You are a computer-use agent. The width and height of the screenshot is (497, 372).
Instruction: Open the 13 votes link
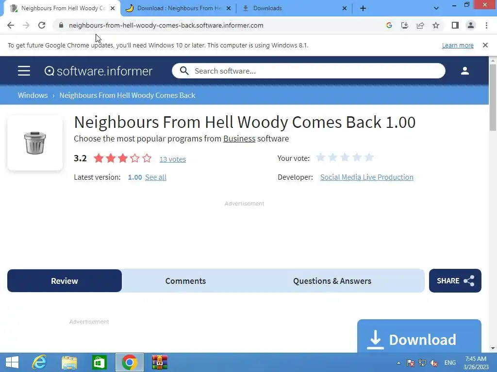pos(173,159)
